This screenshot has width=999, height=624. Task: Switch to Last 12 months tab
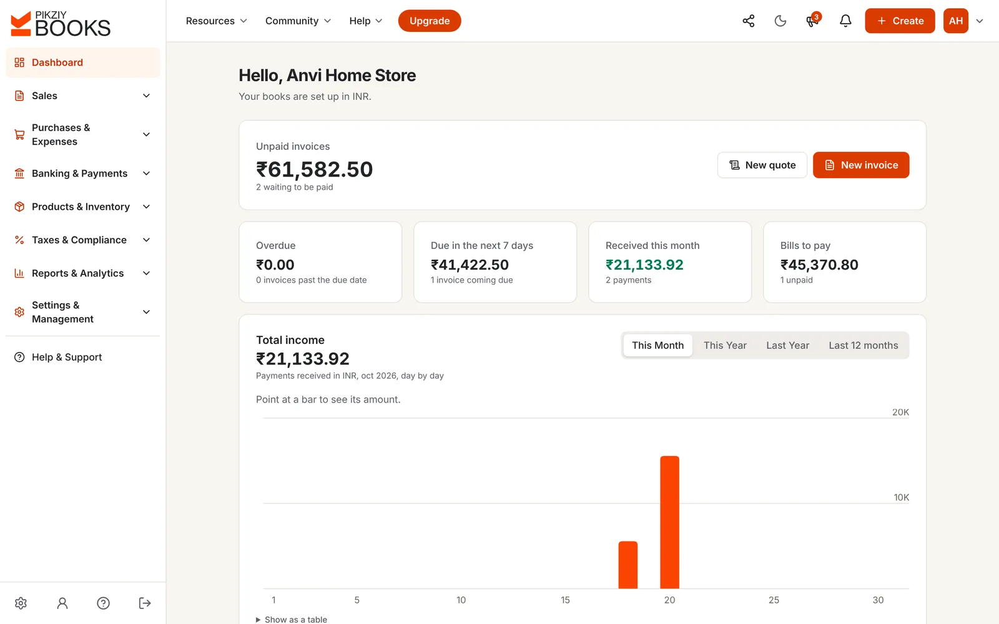tap(864, 346)
